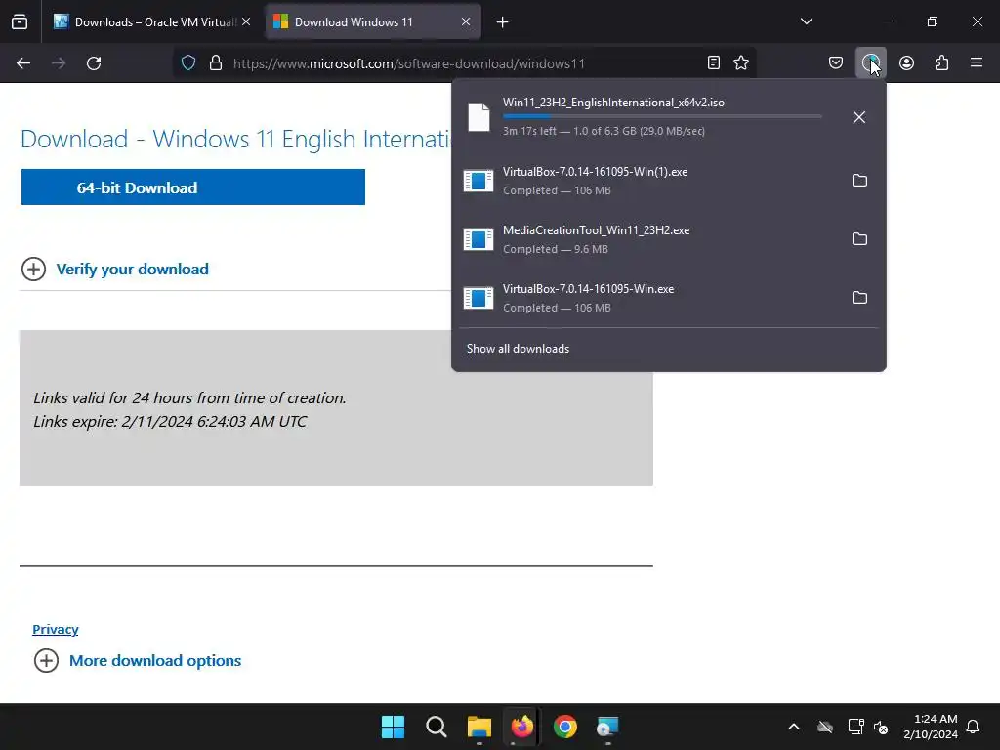The height and width of the screenshot is (750, 1000).
Task: Open tracking protection shield icon
Action: pyautogui.click(x=188, y=63)
